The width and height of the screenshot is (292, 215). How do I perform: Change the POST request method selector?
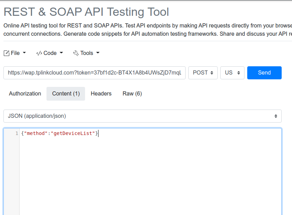(203, 73)
